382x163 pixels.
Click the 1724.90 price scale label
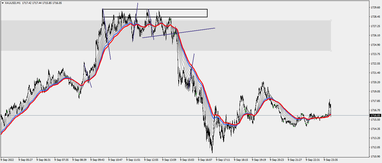(x=375, y=45)
